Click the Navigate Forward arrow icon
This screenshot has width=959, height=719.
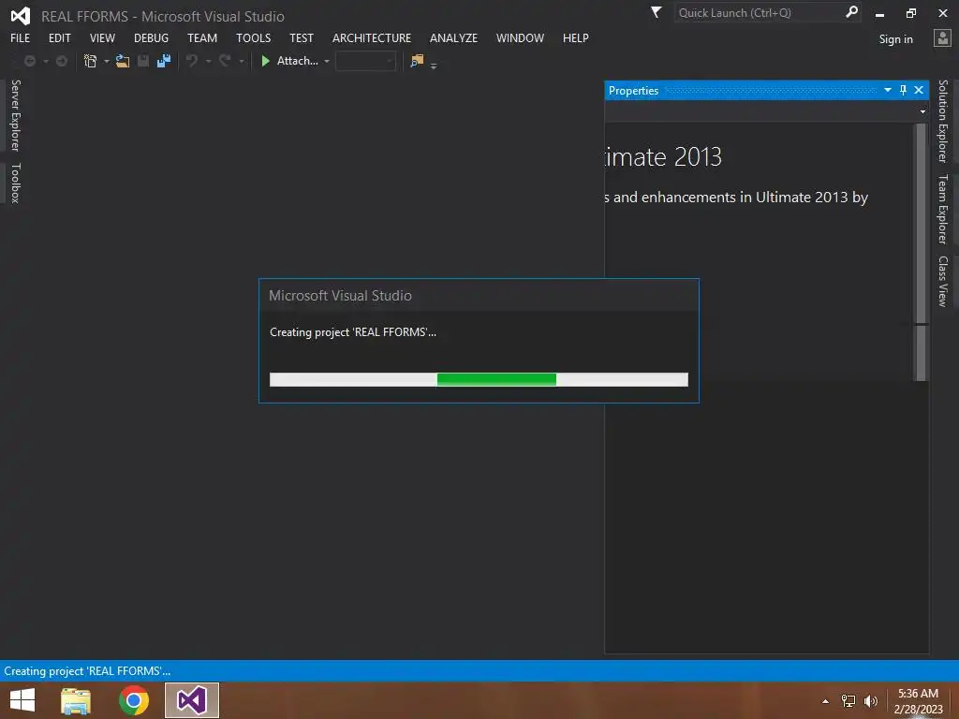(x=61, y=61)
